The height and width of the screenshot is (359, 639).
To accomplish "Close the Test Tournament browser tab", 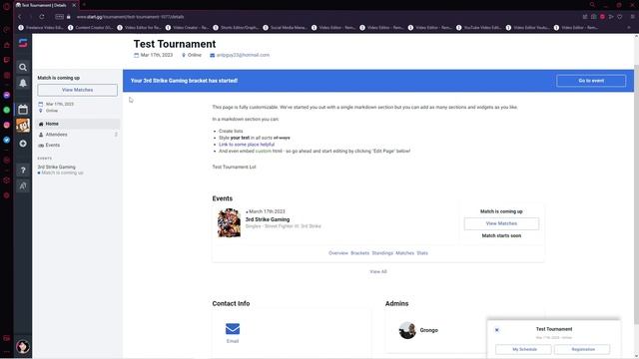I will coord(74,5).
